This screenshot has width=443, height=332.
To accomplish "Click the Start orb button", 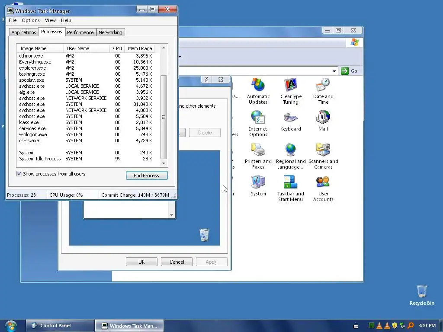I will pos(11,326).
